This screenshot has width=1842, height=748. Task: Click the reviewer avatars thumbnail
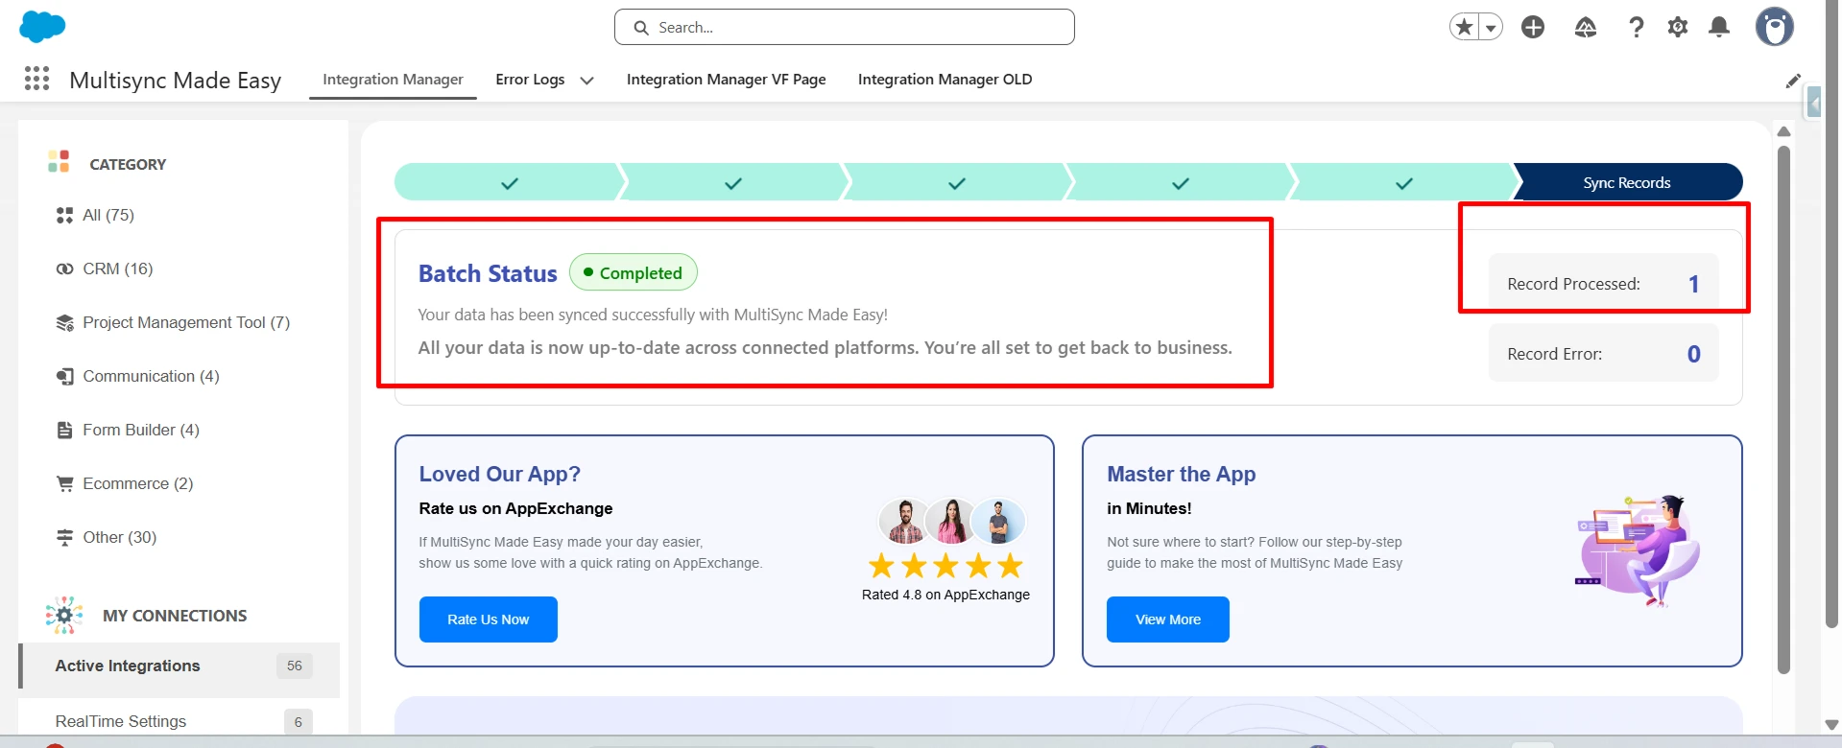pyautogui.click(x=951, y=522)
